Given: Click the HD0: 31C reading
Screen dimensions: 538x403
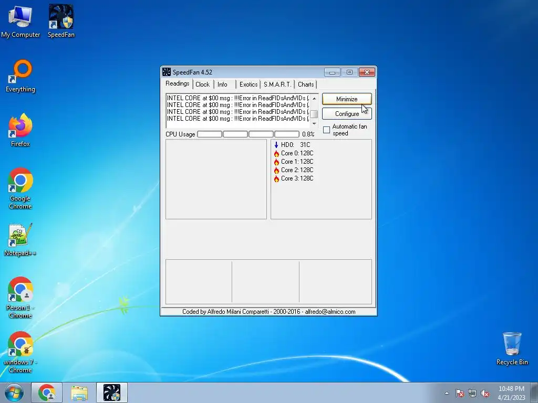Looking at the screenshot, I should tap(295, 145).
